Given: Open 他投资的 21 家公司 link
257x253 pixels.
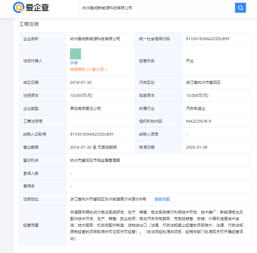Looking at the screenshot, I should (x=89, y=69).
